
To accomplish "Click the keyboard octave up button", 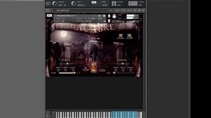I will pos(47,114).
